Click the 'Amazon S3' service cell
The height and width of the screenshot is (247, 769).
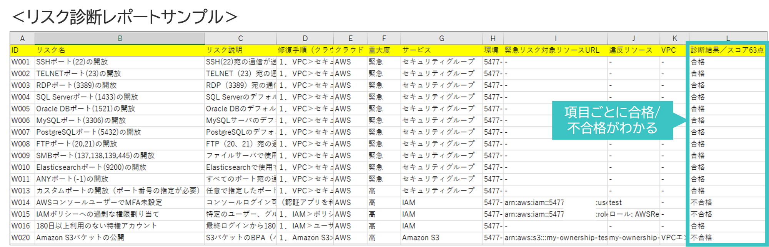441,238
